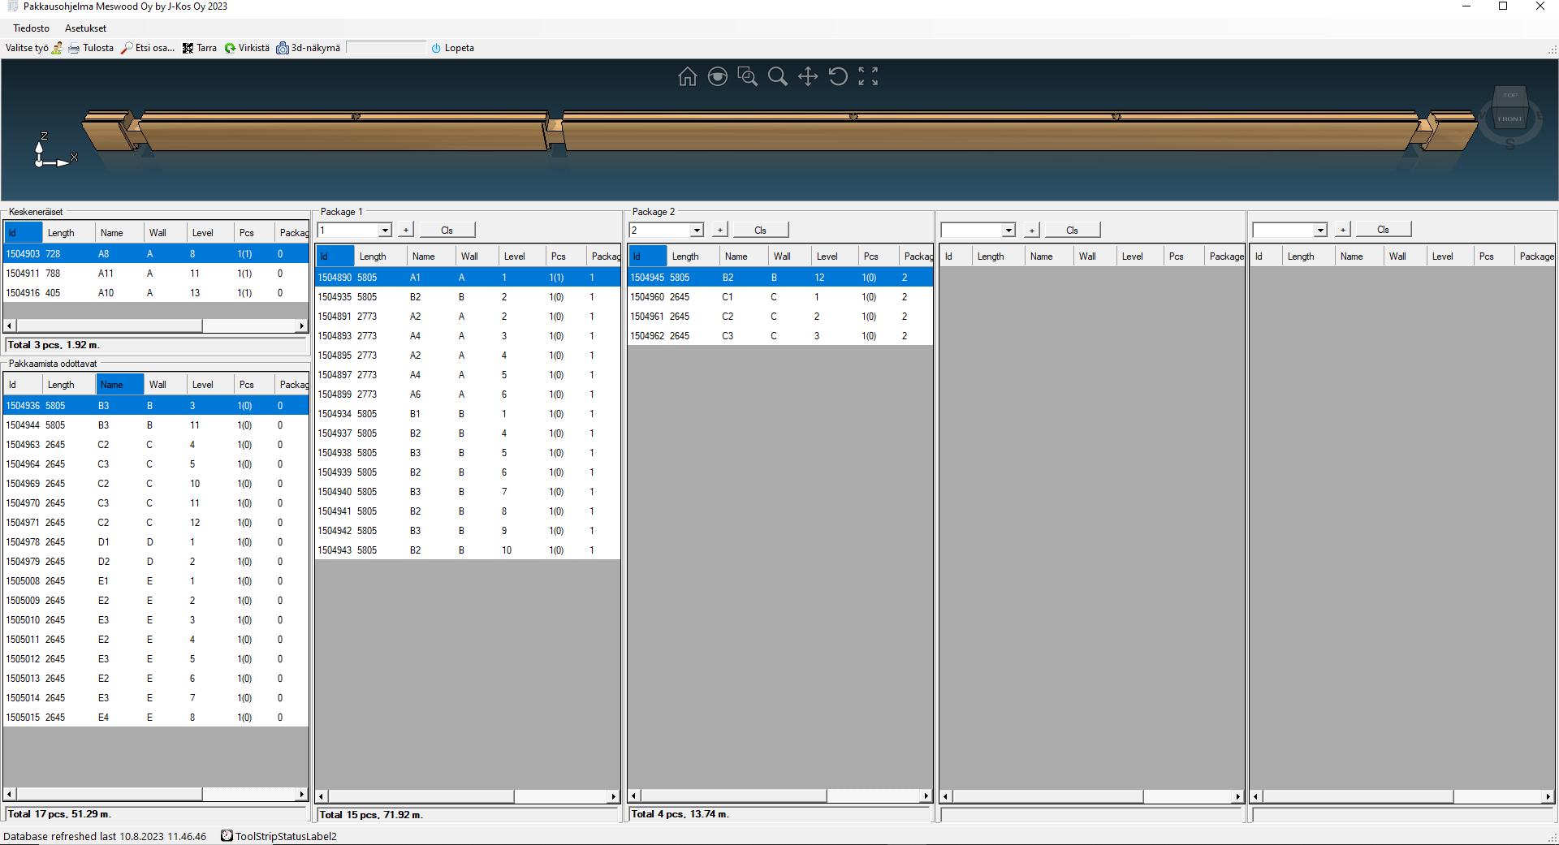1559x845 pixels.
Task: Click the Home view icon in 3D viewer
Action: pos(687,76)
